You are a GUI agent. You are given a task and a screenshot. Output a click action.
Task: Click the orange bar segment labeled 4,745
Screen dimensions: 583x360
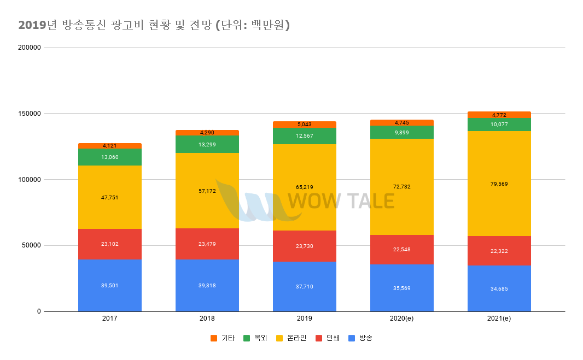(x=401, y=122)
